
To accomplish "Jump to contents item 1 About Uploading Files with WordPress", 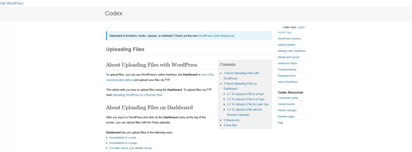I will click(x=241, y=76).
